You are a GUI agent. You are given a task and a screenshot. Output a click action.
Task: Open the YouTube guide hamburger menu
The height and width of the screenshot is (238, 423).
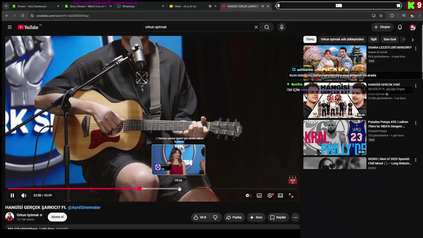click(x=10, y=27)
